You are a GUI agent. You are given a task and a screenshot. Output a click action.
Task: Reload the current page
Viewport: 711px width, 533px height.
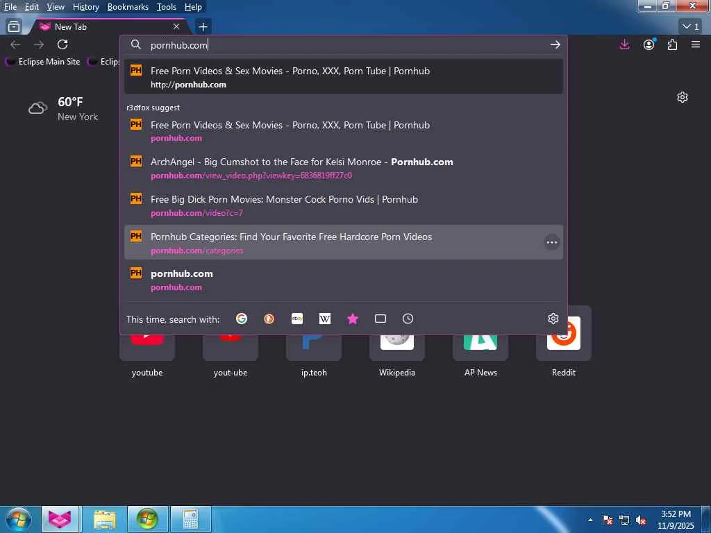tap(62, 44)
